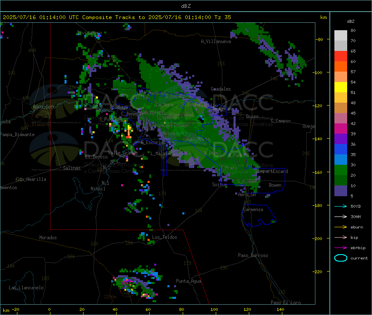Click the slate purple 5 dBZ legend swatch
372x315 pixels.
coord(341,191)
